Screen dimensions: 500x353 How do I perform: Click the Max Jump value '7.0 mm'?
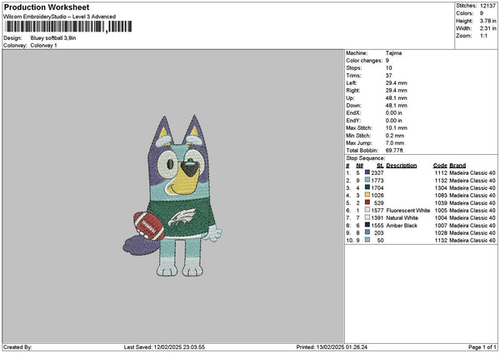(x=395, y=143)
